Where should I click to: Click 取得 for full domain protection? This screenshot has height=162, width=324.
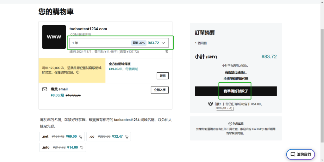pos(163,76)
